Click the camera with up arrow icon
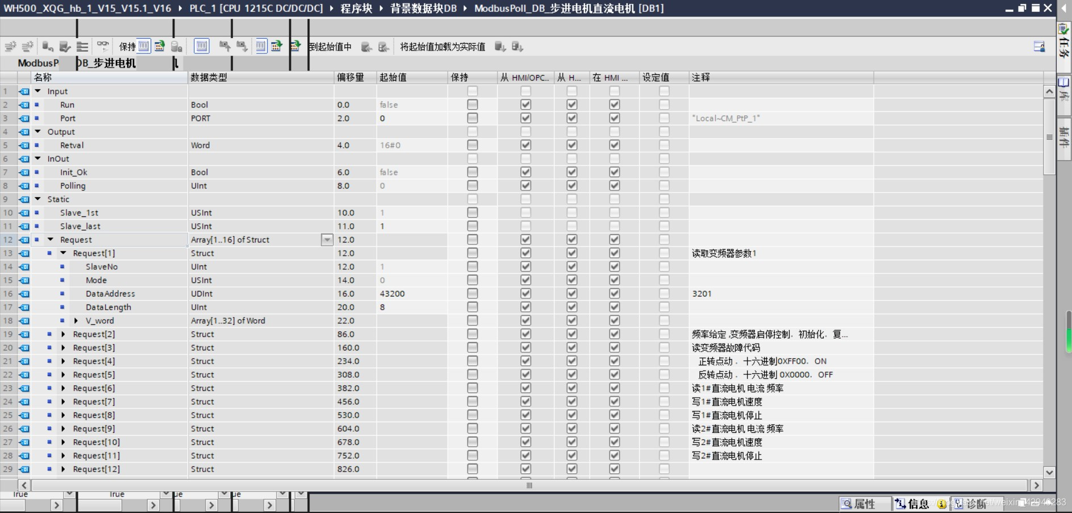Image resolution: width=1072 pixels, height=513 pixels. click(x=225, y=46)
